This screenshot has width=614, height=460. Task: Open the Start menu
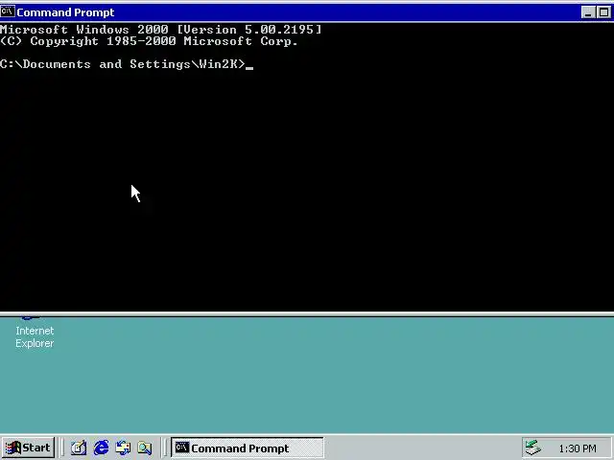click(x=28, y=448)
